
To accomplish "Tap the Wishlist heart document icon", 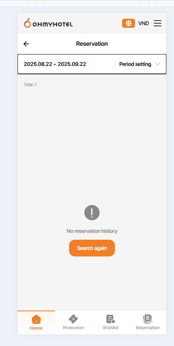I will pos(111,319).
